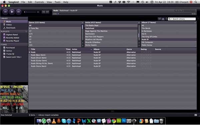Open the Artist filter pane header menu

point(139,23)
